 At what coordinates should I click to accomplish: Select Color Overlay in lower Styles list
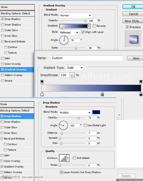pyautogui.click(x=12, y=161)
